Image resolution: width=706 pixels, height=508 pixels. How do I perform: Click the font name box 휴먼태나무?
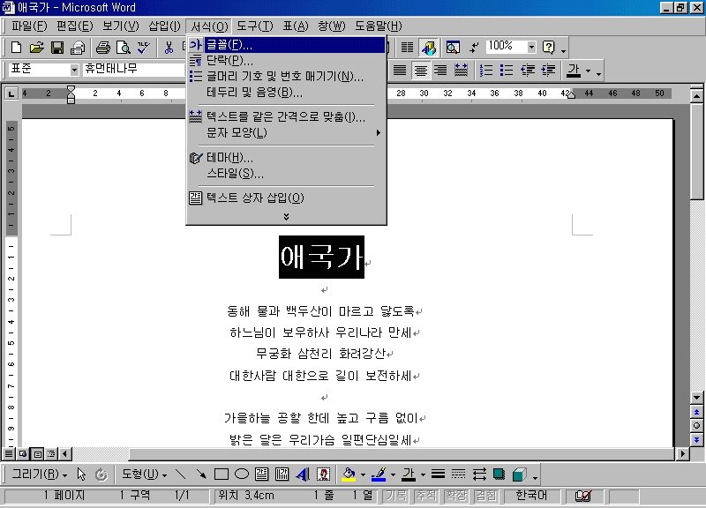(x=134, y=70)
